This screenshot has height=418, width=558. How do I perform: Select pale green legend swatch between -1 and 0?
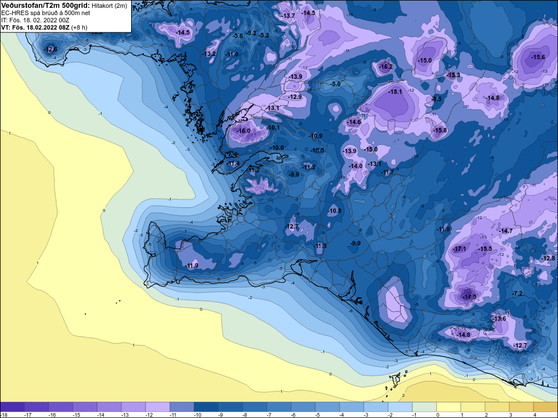click(424, 407)
